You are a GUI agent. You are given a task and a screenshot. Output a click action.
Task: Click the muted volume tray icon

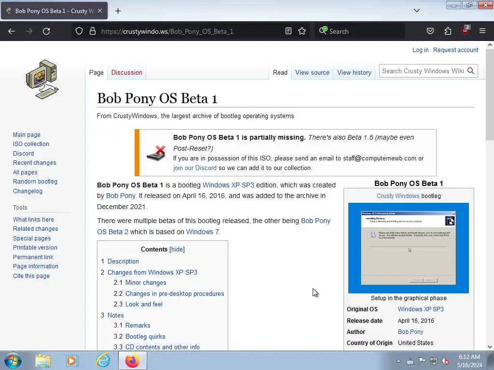click(445, 361)
